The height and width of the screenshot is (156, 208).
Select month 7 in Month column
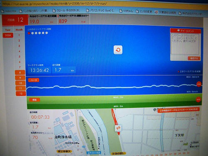coord(20,67)
